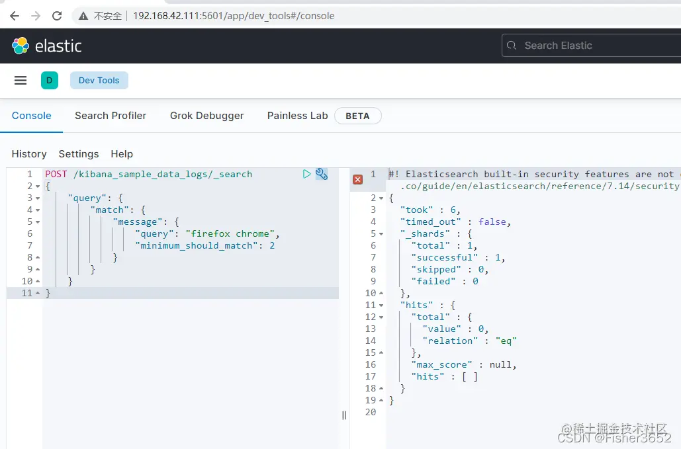Click the "firefox chrome" query value
Screen dimensions: 681x449
[x=230, y=234]
